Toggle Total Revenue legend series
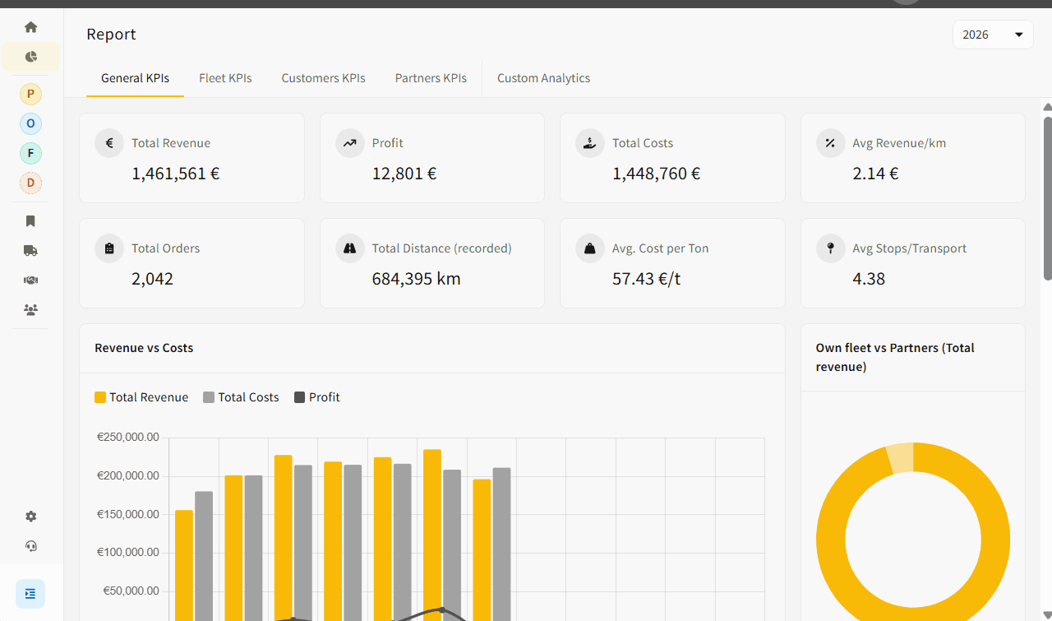The height and width of the screenshot is (621, 1052). (141, 397)
